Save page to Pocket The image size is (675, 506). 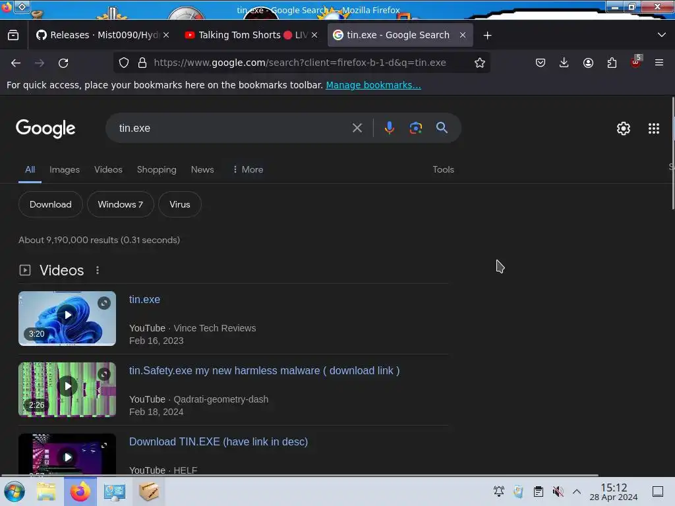coord(541,63)
